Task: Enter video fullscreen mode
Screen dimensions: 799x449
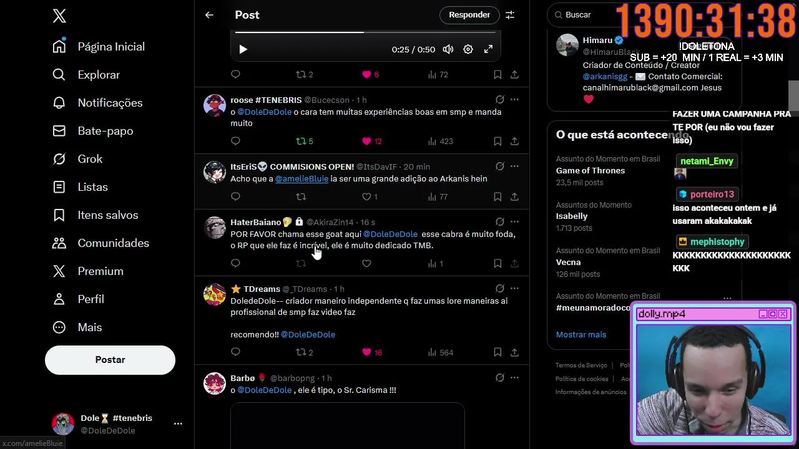Action: tap(488, 49)
